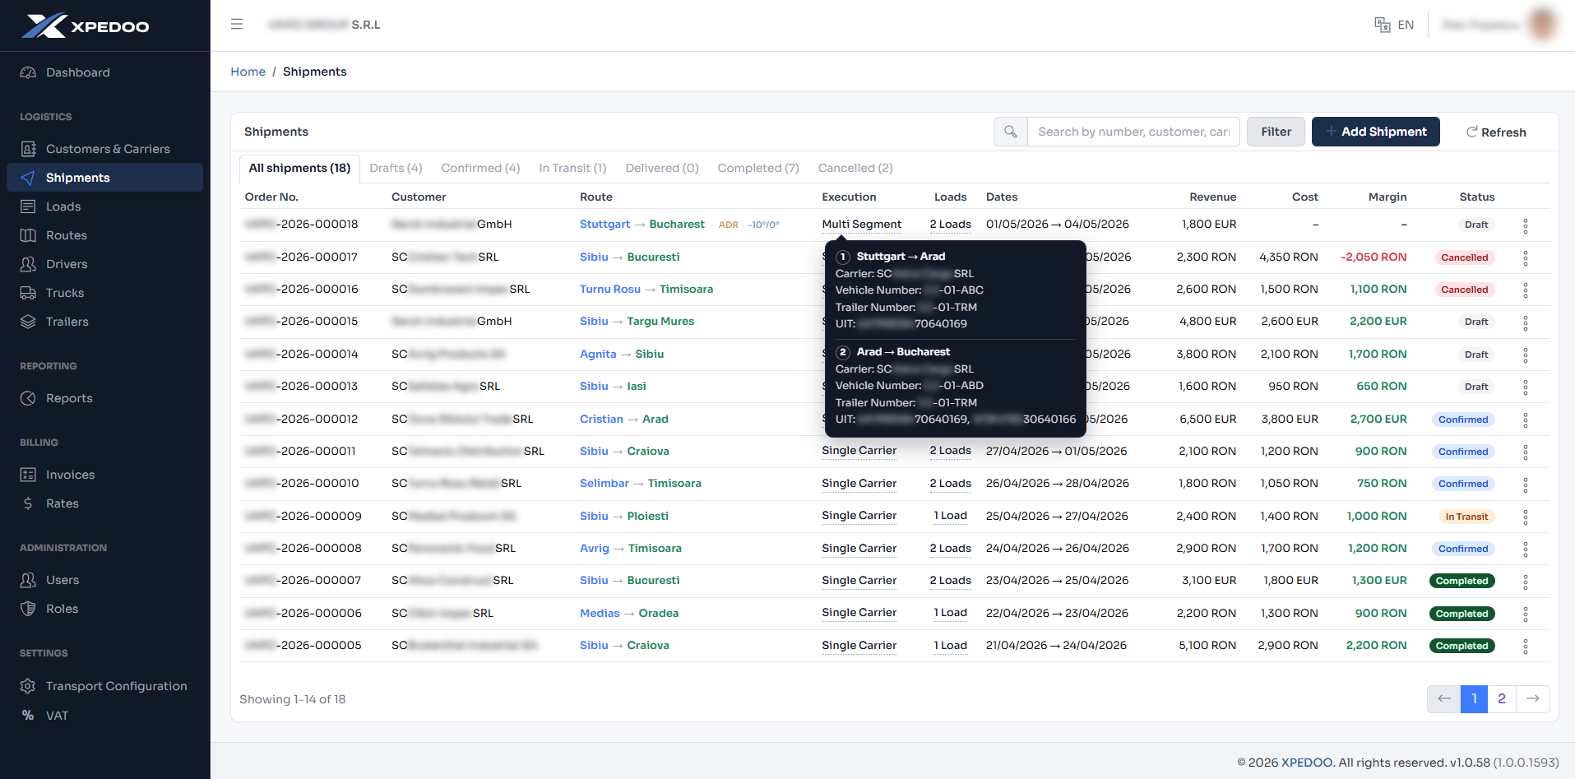Viewport: 1575px width, 779px height.
Task: Click the -2,050 RON margin value
Action: pyautogui.click(x=1373, y=257)
